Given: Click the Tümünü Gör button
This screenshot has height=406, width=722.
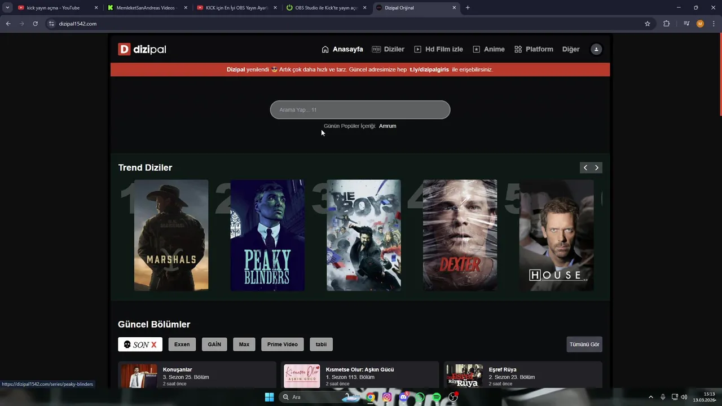Looking at the screenshot, I should (x=584, y=344).
